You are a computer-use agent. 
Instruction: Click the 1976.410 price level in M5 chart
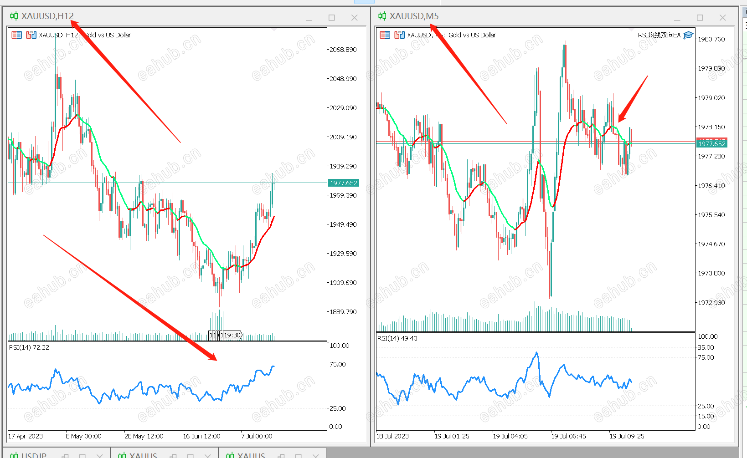(x=711, y=186)
